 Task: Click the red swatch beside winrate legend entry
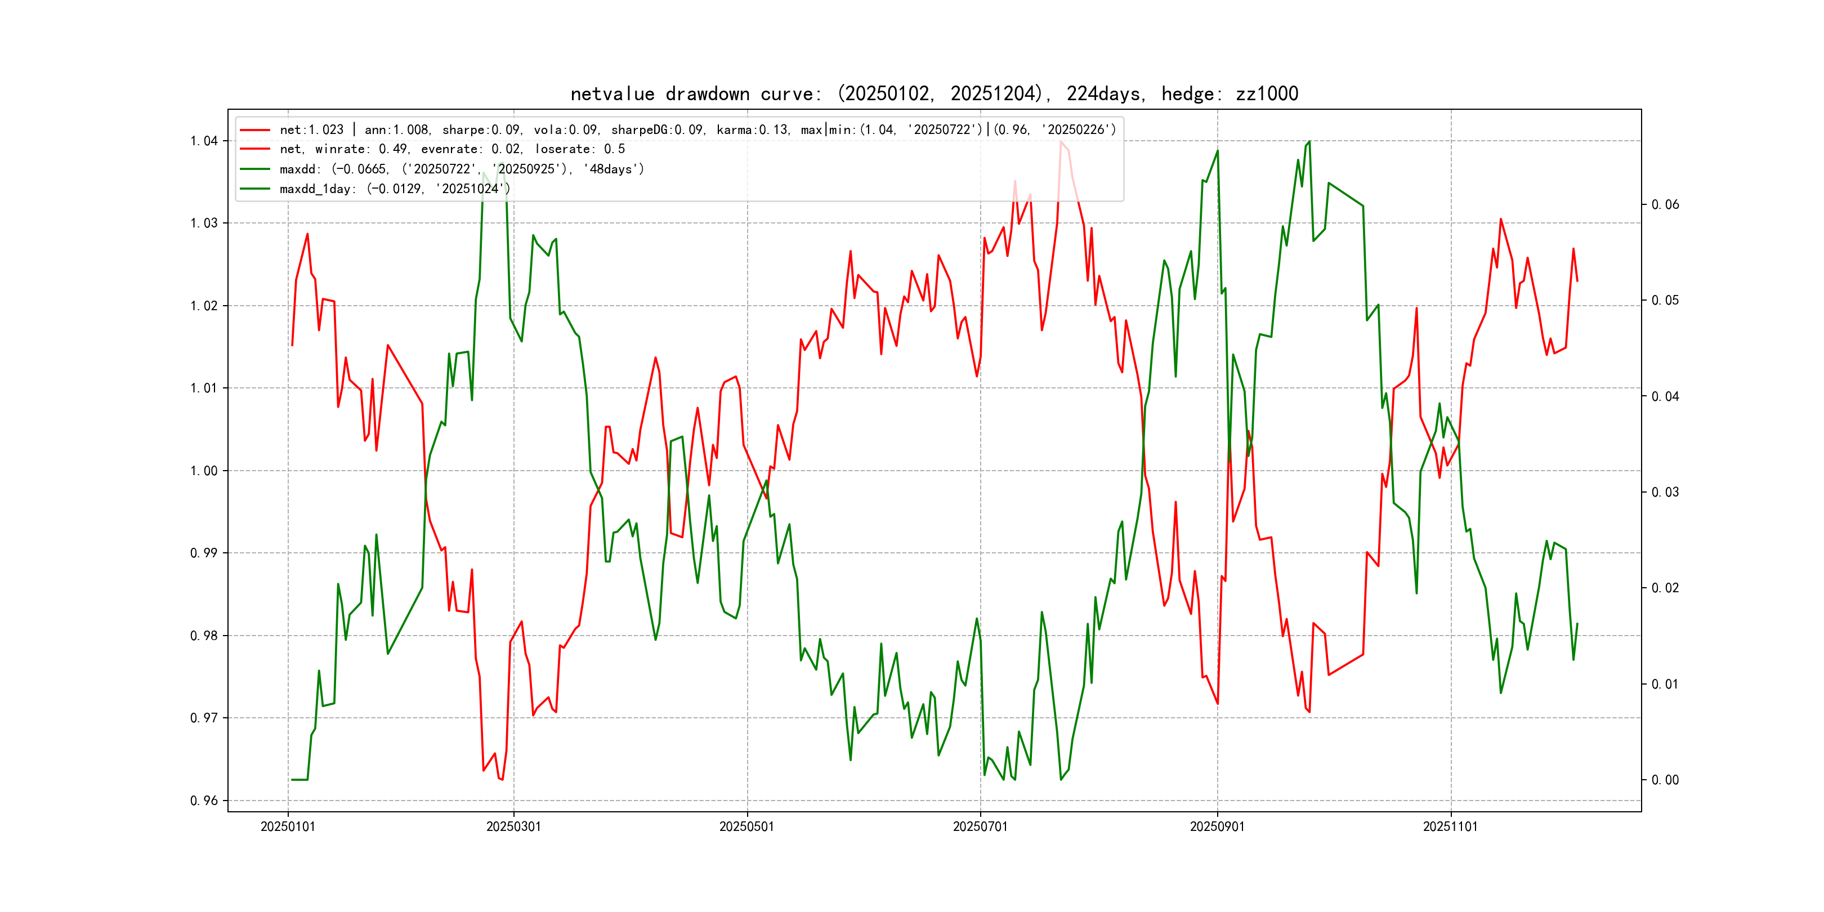[x=254, y=149]
